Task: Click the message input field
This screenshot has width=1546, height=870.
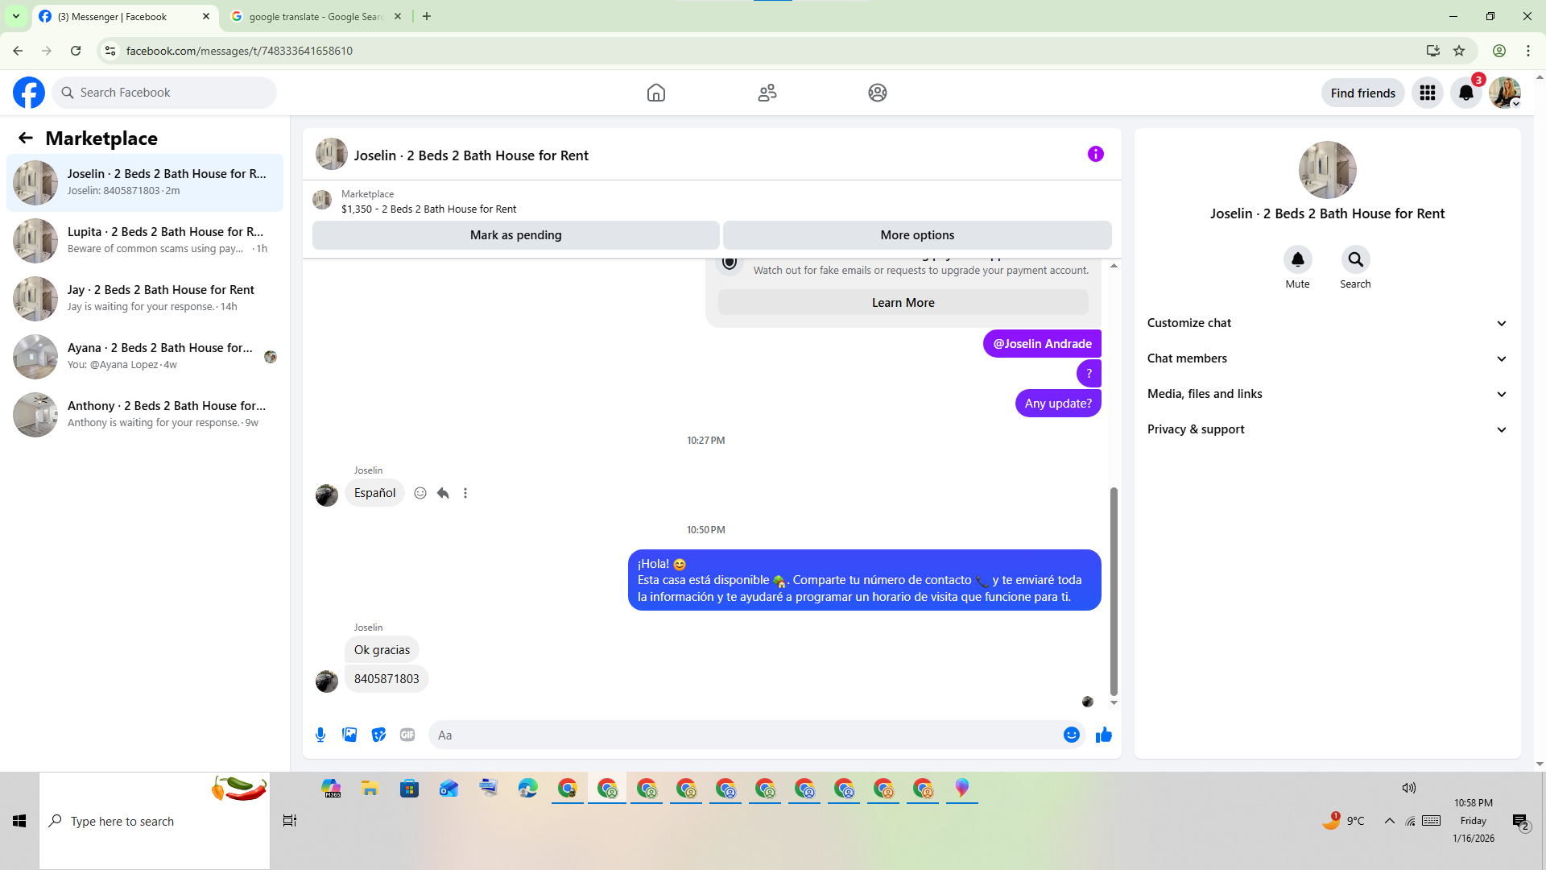Action: click(745, 735)
